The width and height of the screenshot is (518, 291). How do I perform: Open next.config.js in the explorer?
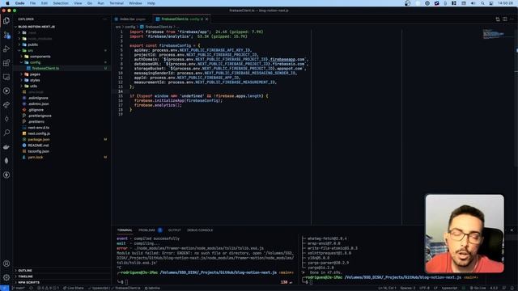[62, 133]
